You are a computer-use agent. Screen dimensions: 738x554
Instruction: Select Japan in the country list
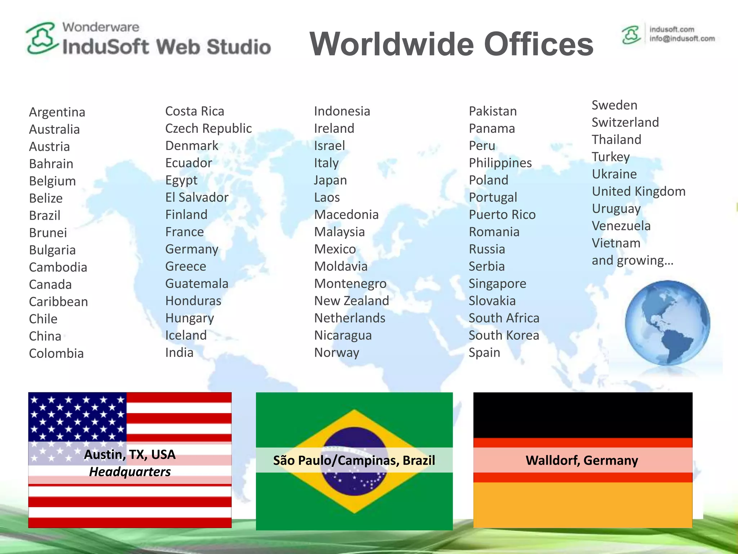coord(330,180)
